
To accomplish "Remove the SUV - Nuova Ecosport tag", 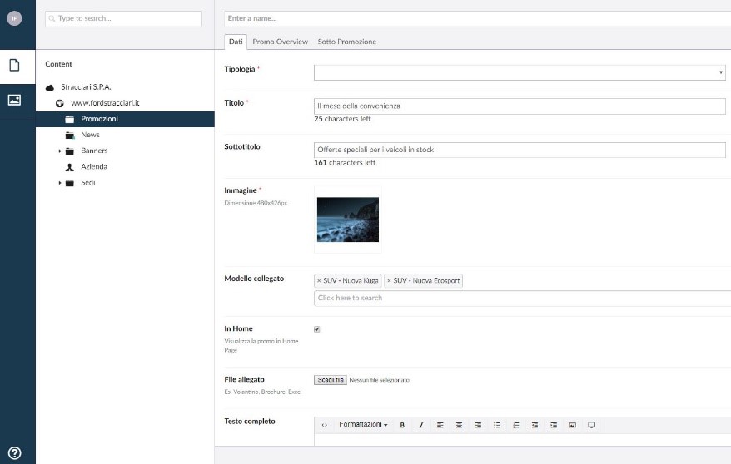I will pos(389,281).
